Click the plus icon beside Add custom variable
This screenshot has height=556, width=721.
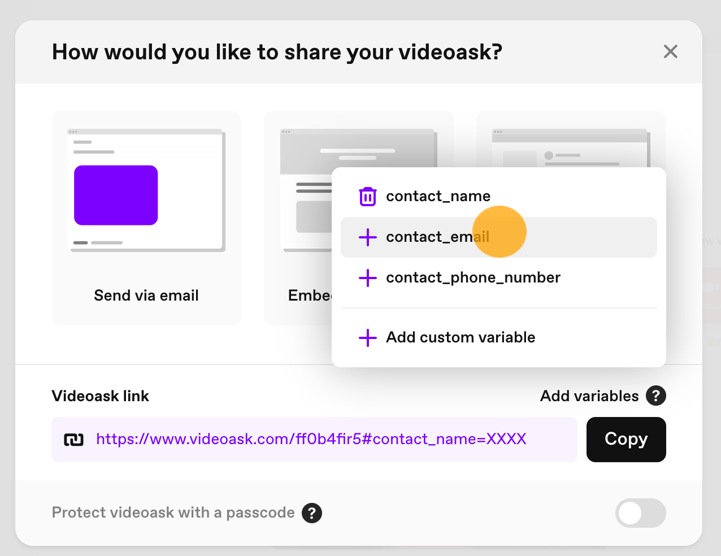(x=368, y=338)
